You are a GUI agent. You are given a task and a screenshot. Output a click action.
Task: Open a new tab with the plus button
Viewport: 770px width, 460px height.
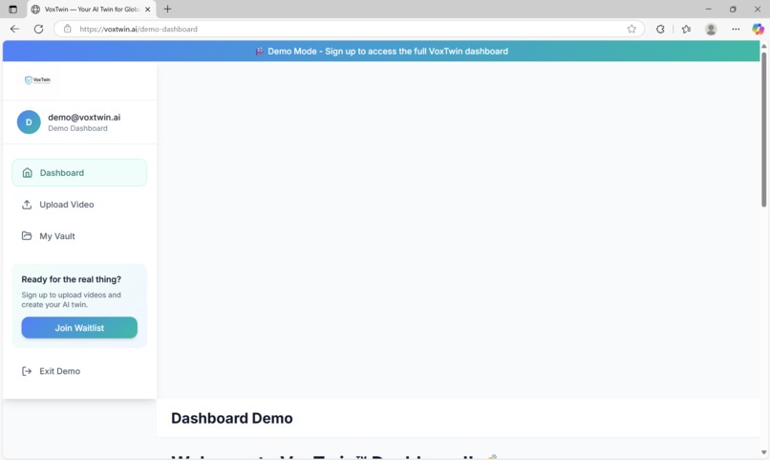pyautogui.click(x=167, y=10)
